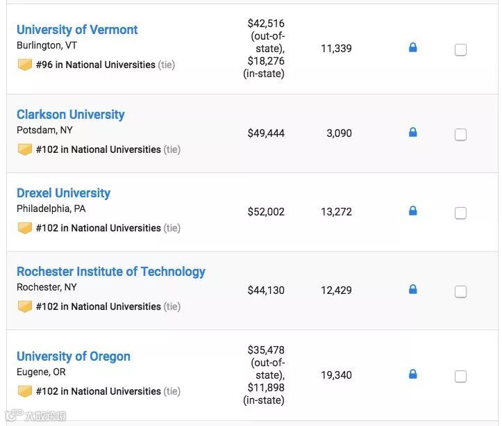The width and height of the screenshot is (502, 426).
Task: Click ranking badge icon under University of Vermont
Action: point(25,65)
